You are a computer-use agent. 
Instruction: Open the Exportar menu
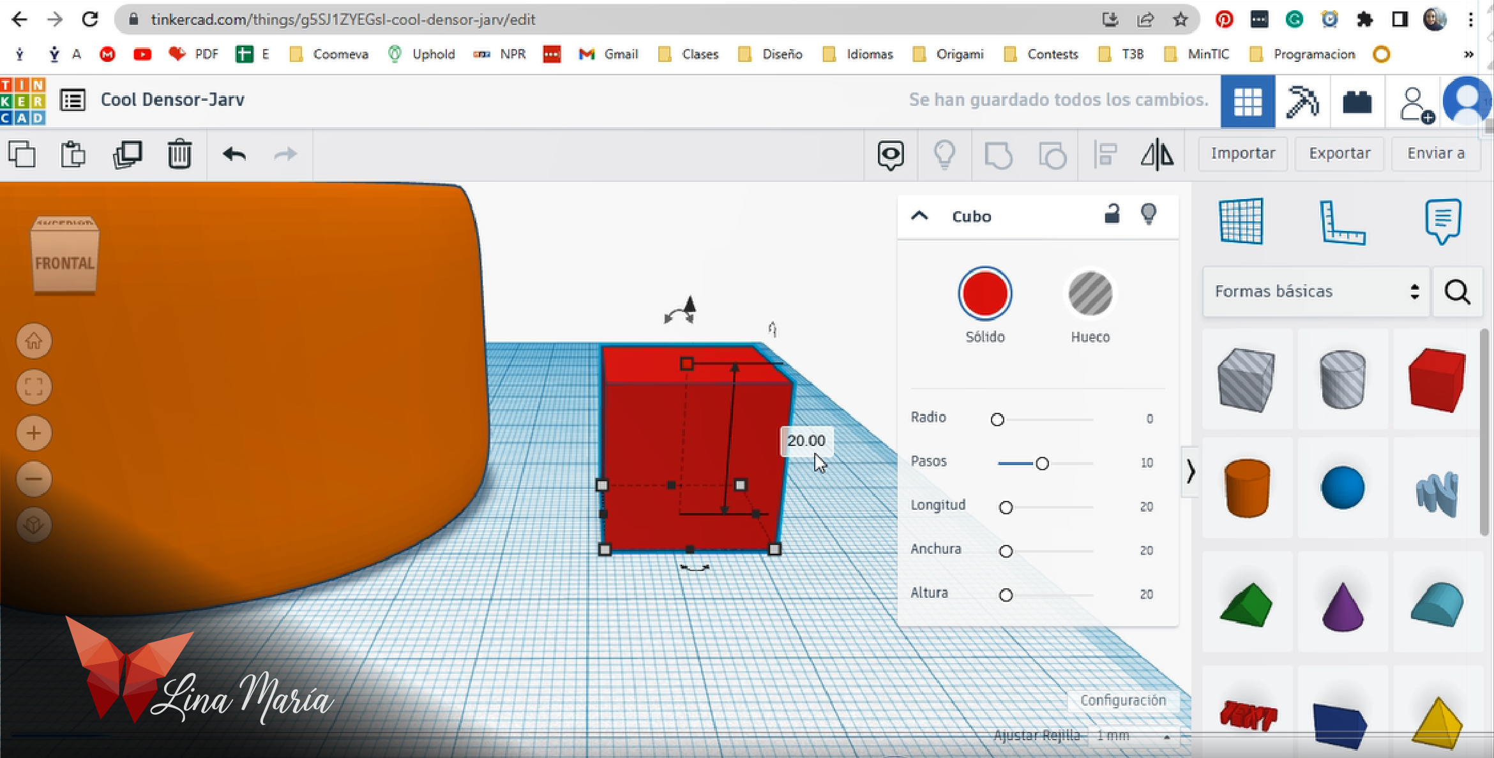click(1339, 154)
